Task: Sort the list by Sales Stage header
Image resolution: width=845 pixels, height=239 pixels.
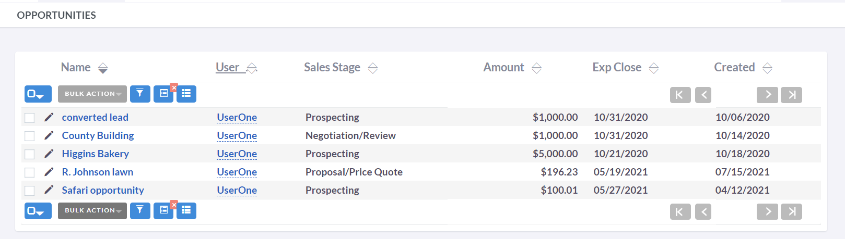Action: (x=332, y=68)
